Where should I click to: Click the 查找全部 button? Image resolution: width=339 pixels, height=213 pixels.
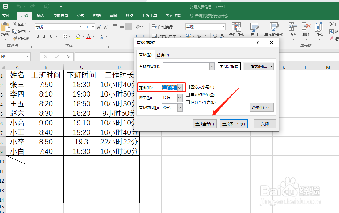coord(205,124)
